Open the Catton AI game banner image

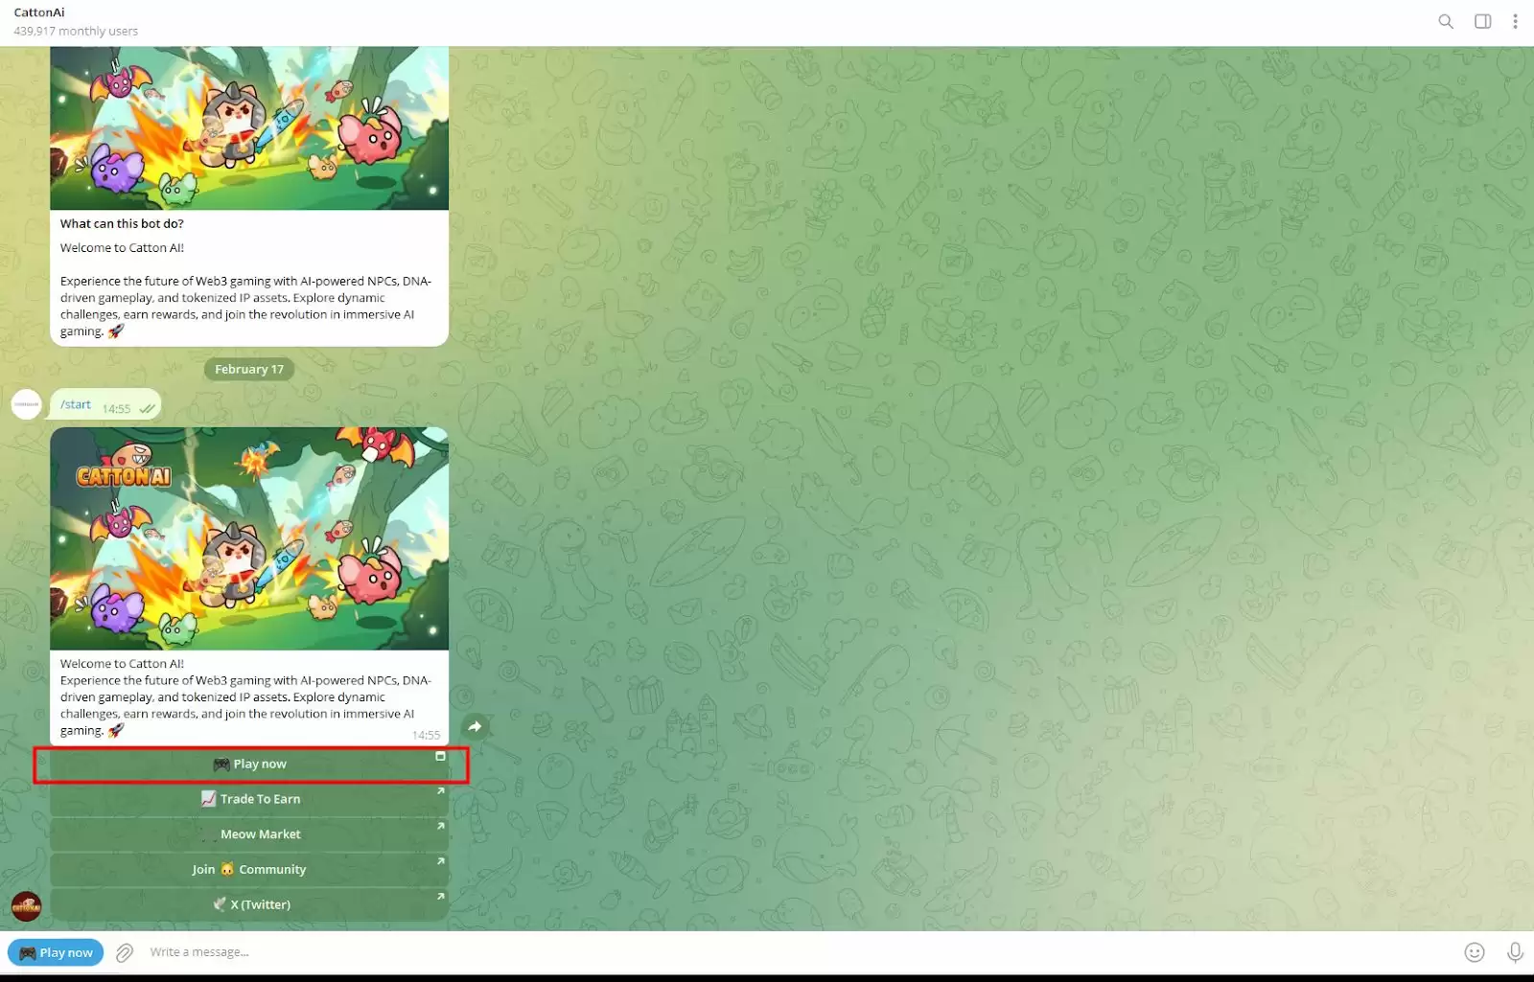tap(249, 538)
